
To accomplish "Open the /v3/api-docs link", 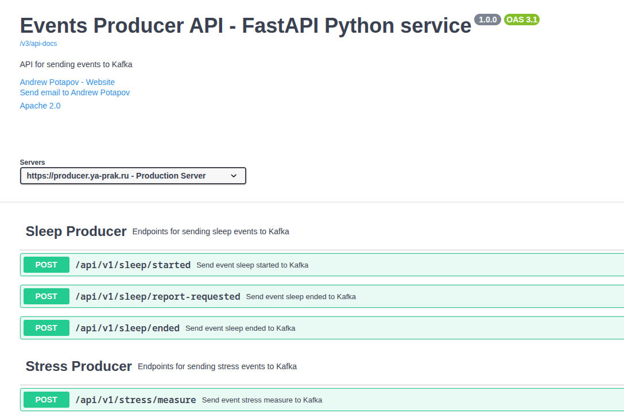I will tap(38, 44).
